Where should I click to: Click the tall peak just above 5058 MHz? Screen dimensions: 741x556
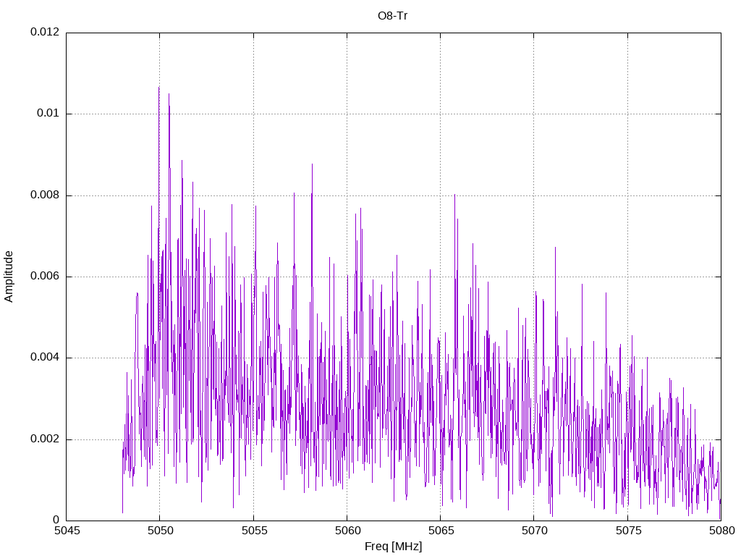tap(312, 165)
